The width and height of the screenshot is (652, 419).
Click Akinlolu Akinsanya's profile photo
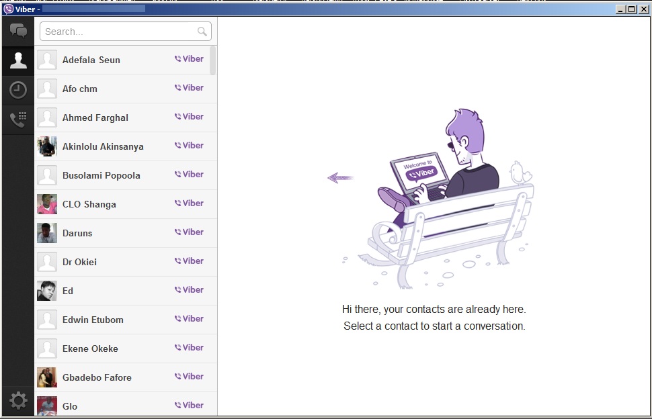(47, 146)
